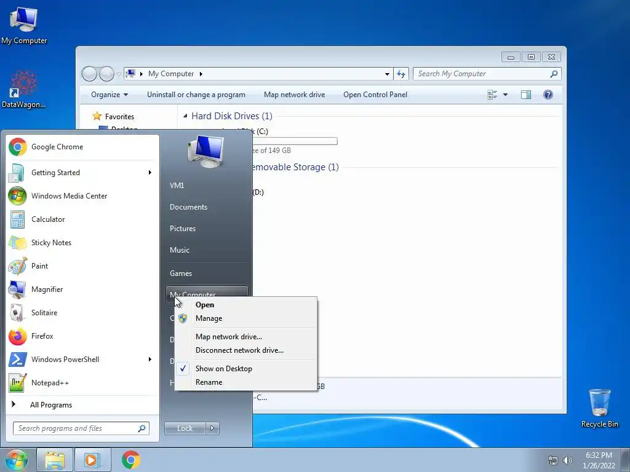Select the DataWagon desktop shortcut
The width and height of the screenshot is (630, 472).
point(24,89)
